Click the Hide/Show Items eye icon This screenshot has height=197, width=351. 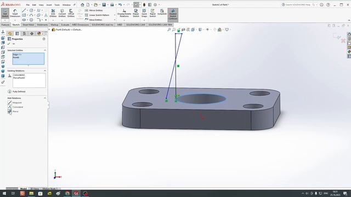coord(207,30)
